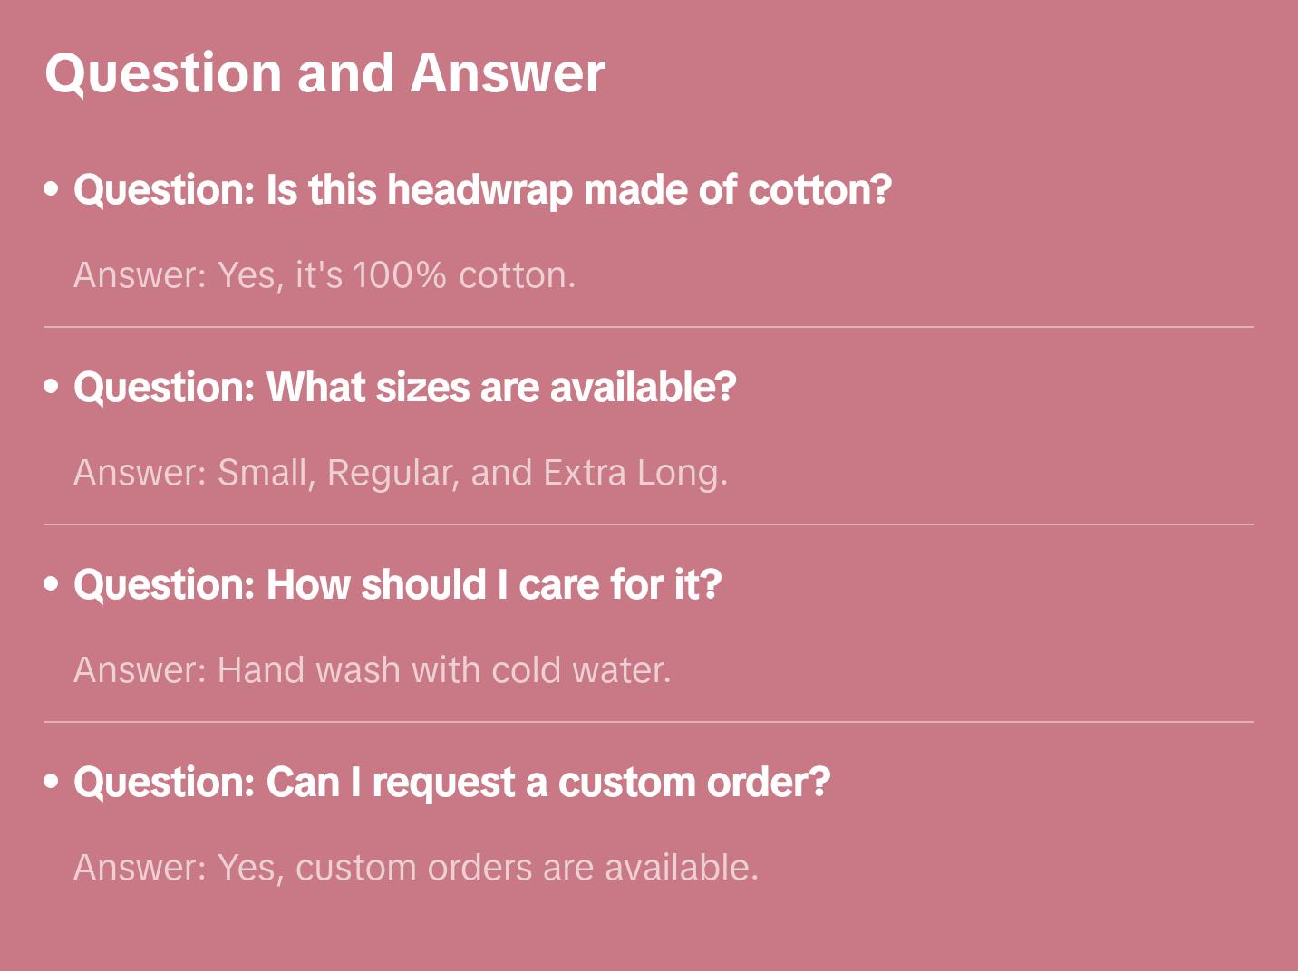Hit the bullet beside the custom order question

[52, 783]
